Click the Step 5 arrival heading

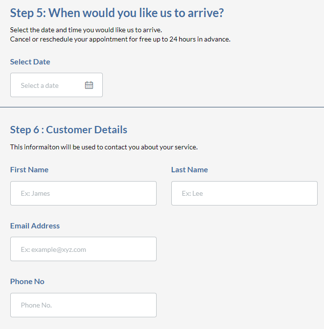click(117, 13)
